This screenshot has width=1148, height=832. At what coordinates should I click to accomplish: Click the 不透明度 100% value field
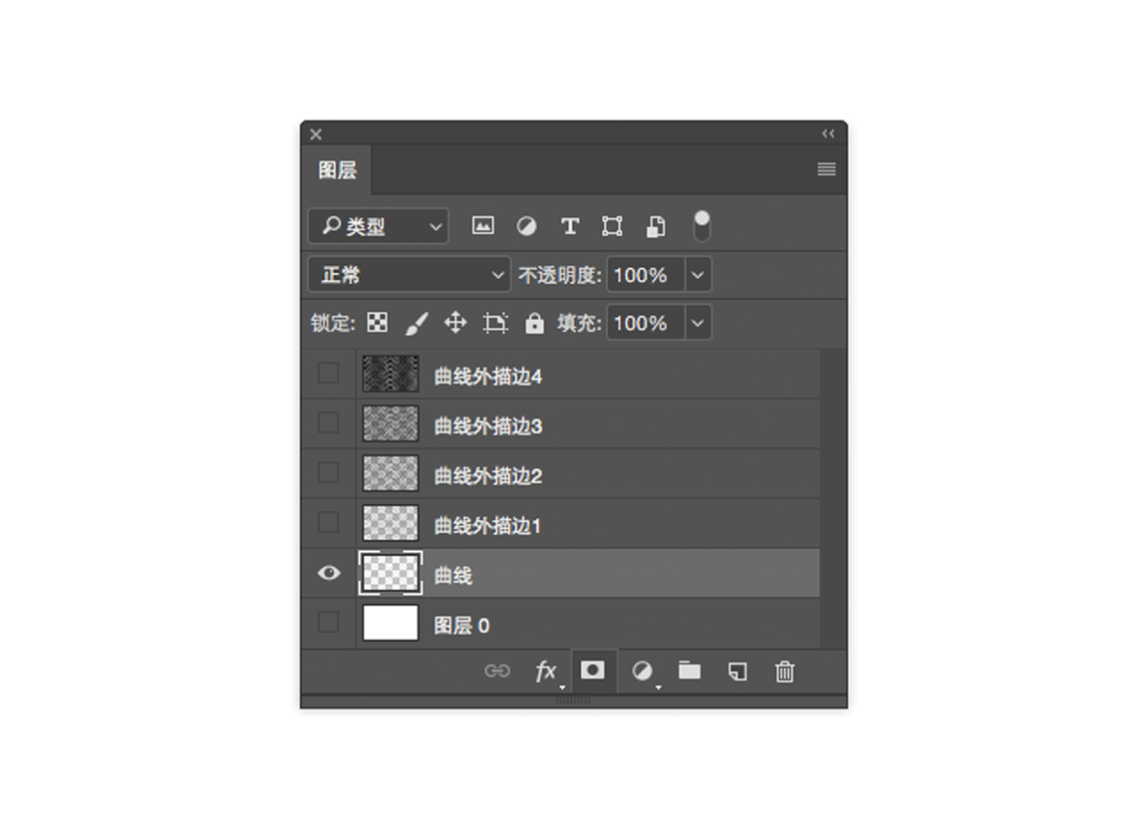tap(646, 275)
